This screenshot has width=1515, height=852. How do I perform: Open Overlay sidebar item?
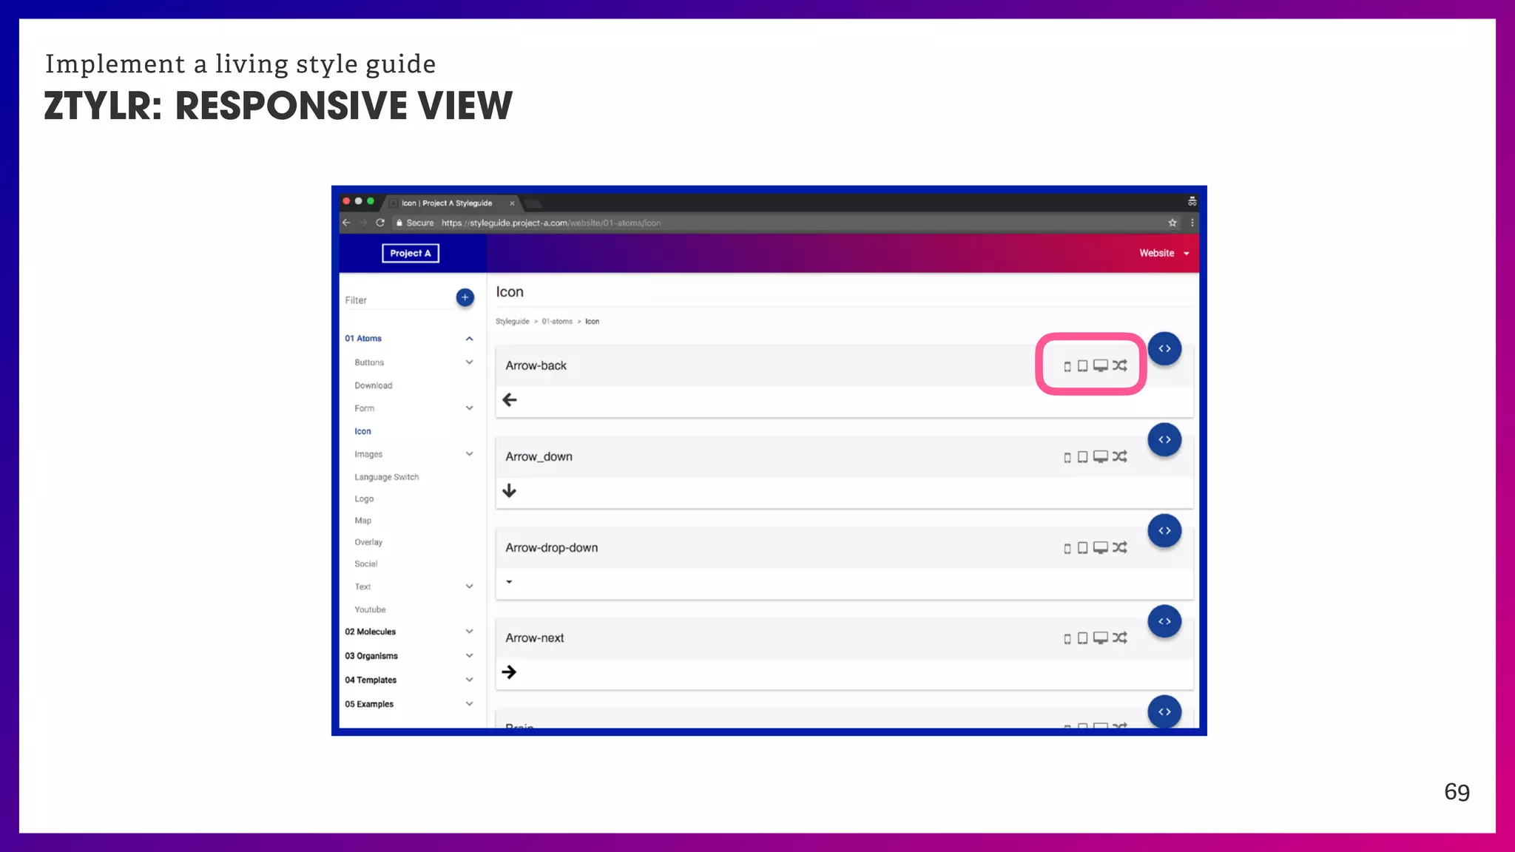tap(368, 542)
